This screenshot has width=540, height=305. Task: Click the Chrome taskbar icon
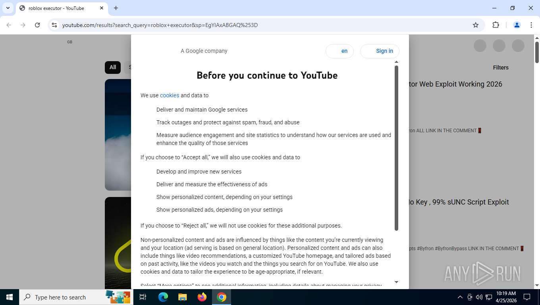click(222, 297)
